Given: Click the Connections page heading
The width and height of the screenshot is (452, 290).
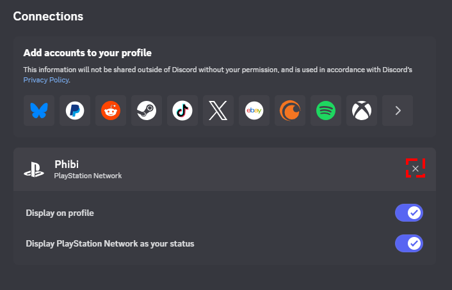Looking at the screenshot, I should coord(48,15).
